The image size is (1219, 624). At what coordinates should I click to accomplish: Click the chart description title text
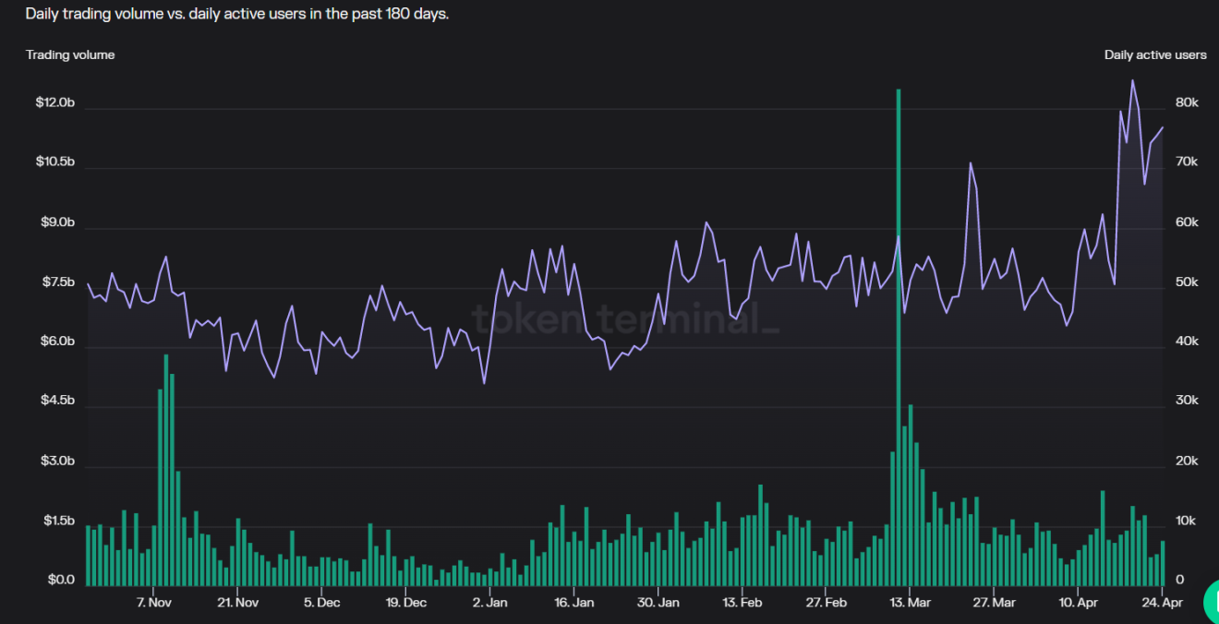[236, 14]
